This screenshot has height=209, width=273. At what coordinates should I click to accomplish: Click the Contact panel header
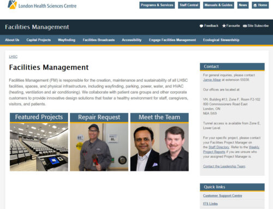pos(232,67)
